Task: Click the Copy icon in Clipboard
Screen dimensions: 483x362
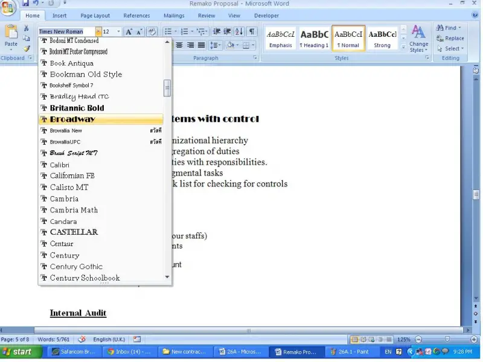Action: [x=27, y=39]
